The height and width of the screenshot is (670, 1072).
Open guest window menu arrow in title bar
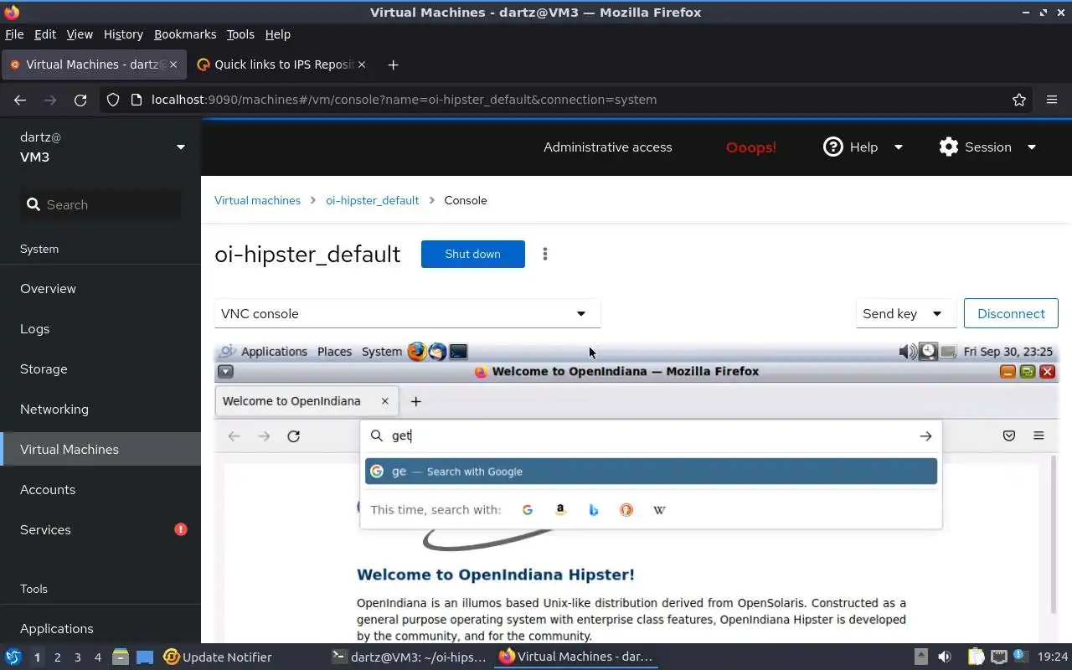pos(225,372)
